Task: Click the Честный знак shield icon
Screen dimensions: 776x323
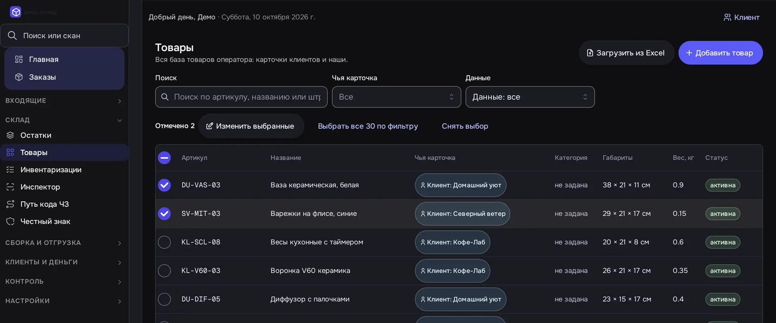Action: click(x=10, y=221)
